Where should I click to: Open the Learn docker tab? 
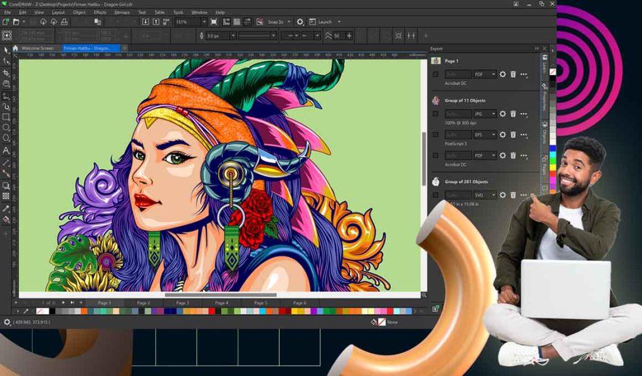click(545, 64)
